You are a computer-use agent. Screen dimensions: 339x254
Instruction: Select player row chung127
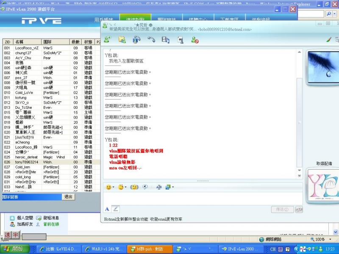51,53
